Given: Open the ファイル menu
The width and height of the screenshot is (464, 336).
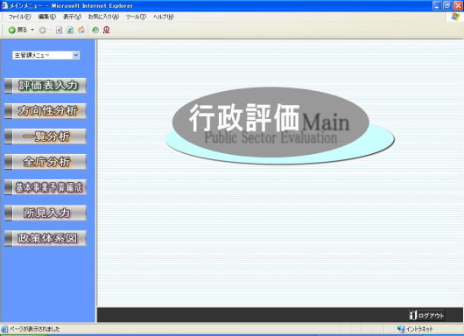Looking at the screenshot, I should 19,17.
